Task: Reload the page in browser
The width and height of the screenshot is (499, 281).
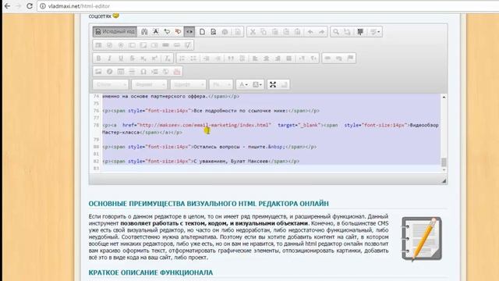Action: click(x=30, y=6)
